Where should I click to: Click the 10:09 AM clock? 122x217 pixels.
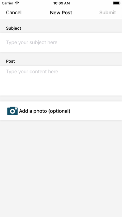point(62,3)
